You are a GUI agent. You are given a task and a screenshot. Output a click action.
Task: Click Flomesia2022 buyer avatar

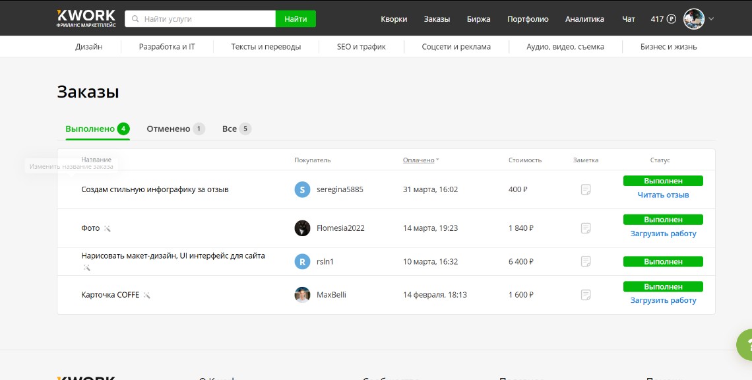click(302, 228)
